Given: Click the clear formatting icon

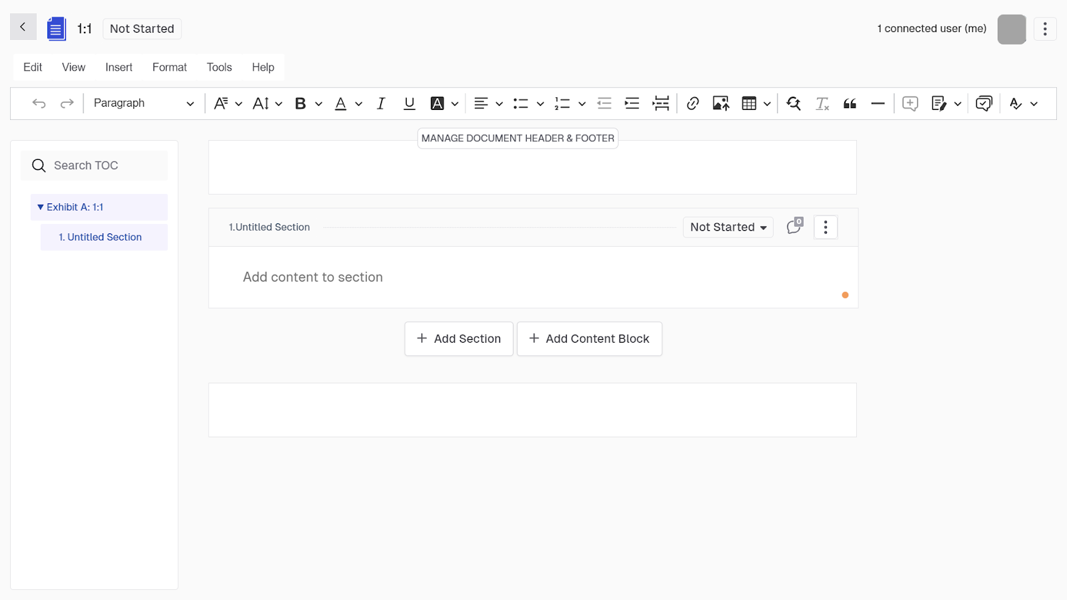Looking at the screenshot, I should coord(822,103).
